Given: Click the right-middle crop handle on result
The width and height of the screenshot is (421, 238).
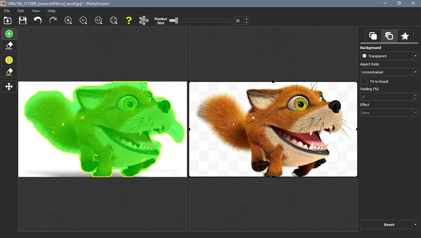Looking at the screenshot, I should pos(357,129).
